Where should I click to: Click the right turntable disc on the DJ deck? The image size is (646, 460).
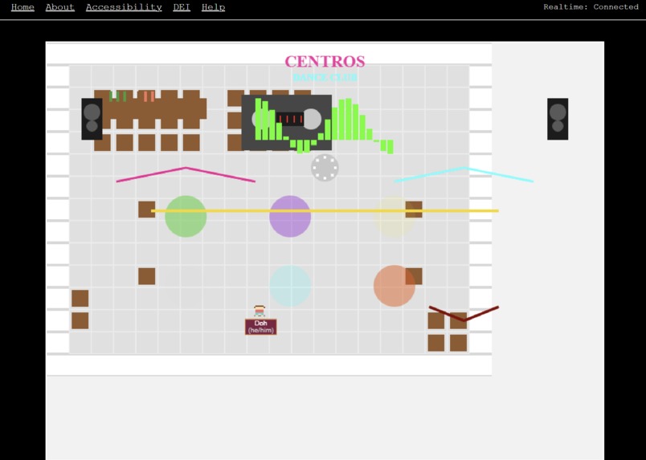312,119
